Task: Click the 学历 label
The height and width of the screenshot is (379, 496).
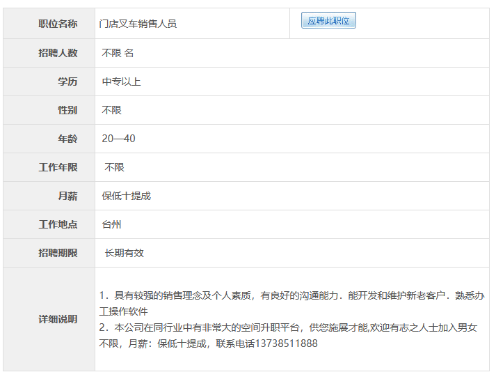Action: pyautogui.click(x=67, y=82)
